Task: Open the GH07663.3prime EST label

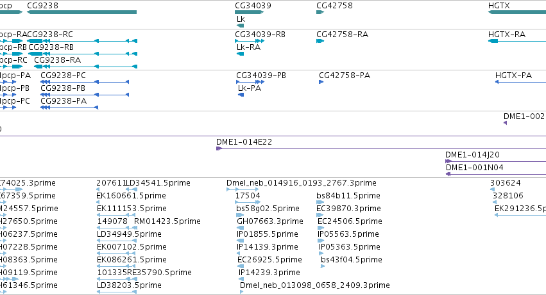Action: (x=270, y=221)
